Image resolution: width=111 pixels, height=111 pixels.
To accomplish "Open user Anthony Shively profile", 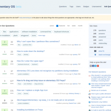I will tap(74, 94).
